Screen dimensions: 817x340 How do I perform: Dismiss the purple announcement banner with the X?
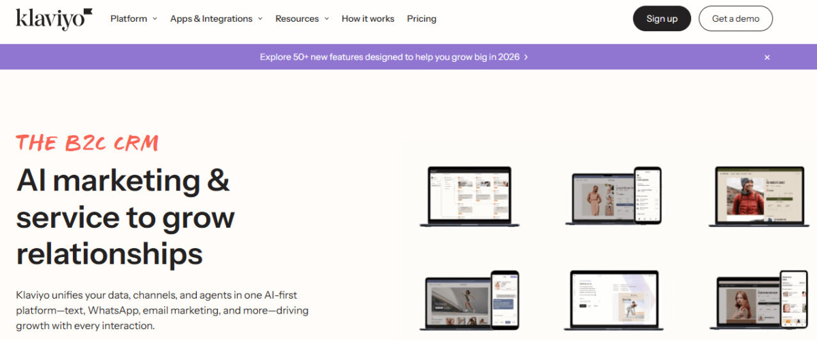click(767, 57)
